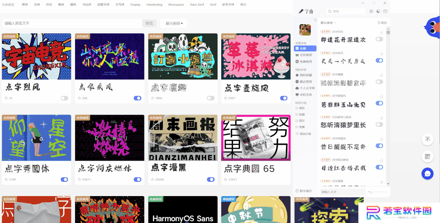Open the blue chat support bubble

(427, 174)
